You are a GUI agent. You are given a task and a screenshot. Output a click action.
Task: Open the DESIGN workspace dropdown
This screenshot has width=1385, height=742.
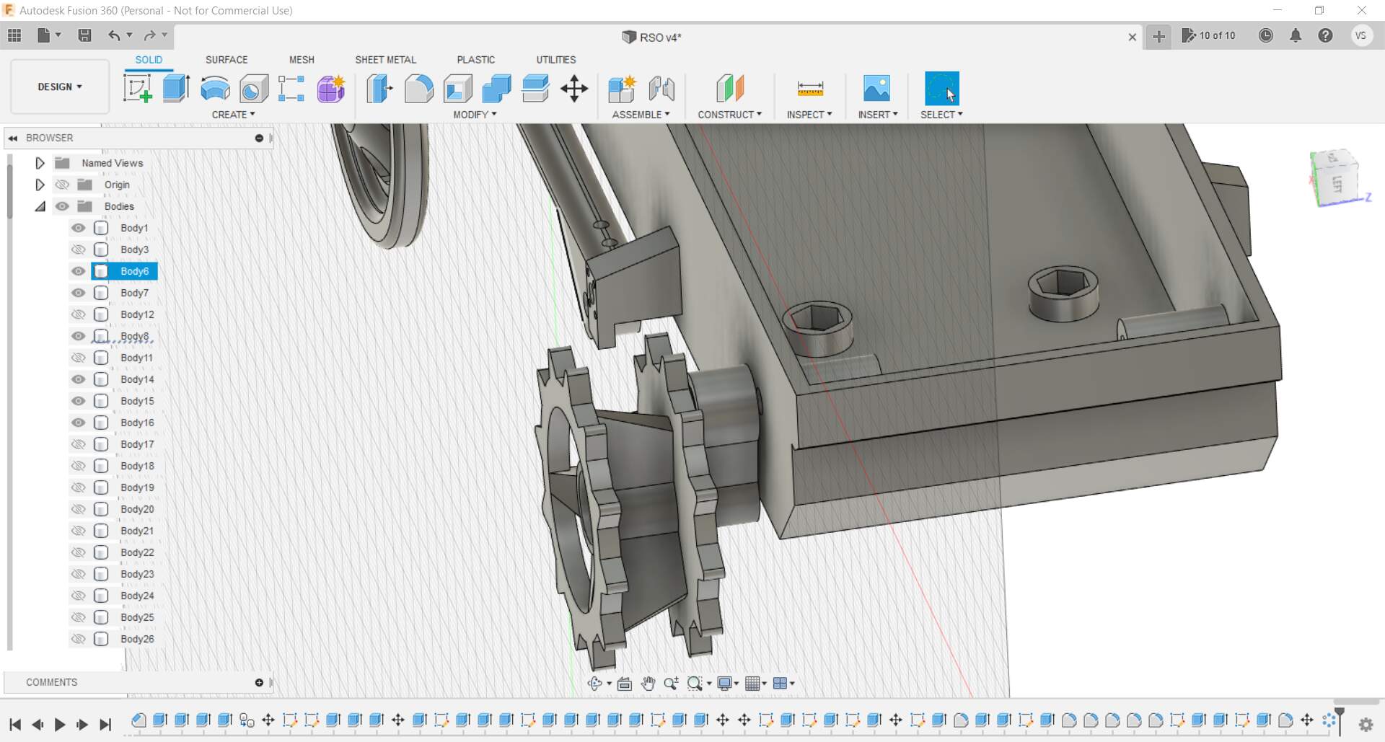coord(60,87)
